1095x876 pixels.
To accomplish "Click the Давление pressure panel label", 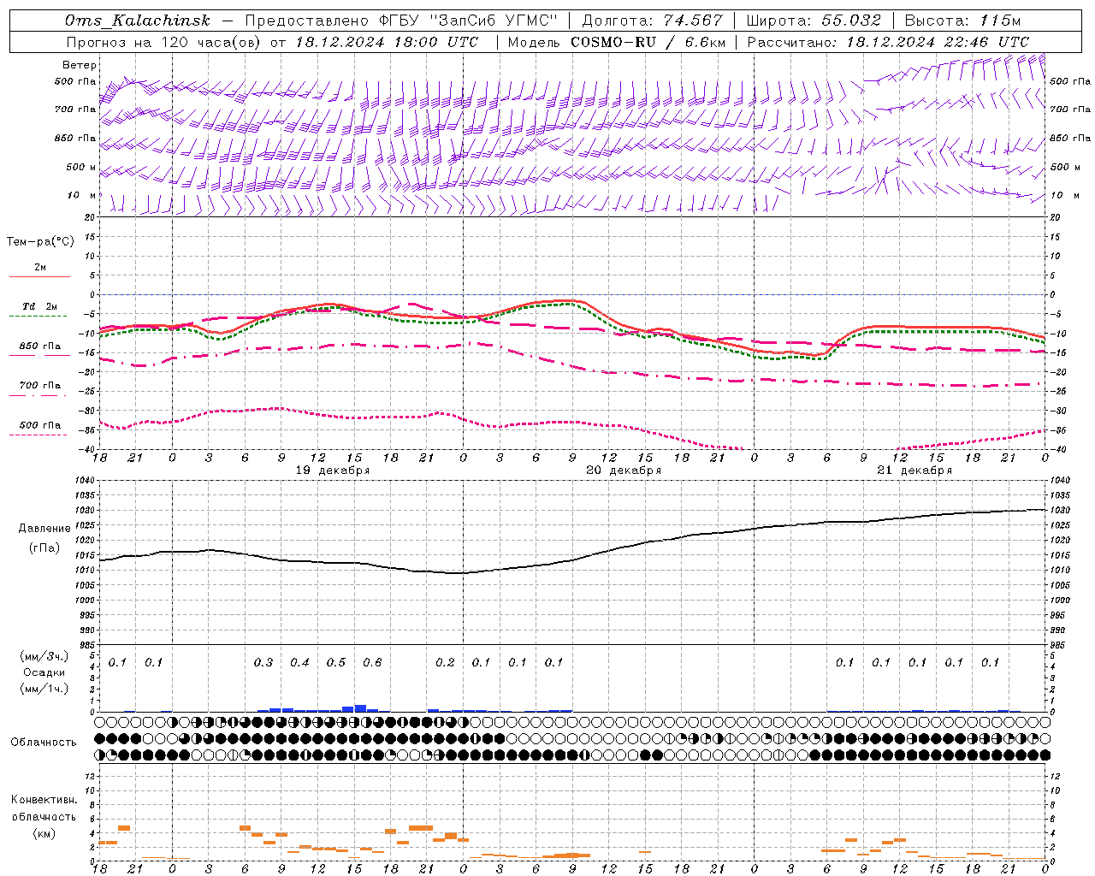I will [x=44, y=529].
